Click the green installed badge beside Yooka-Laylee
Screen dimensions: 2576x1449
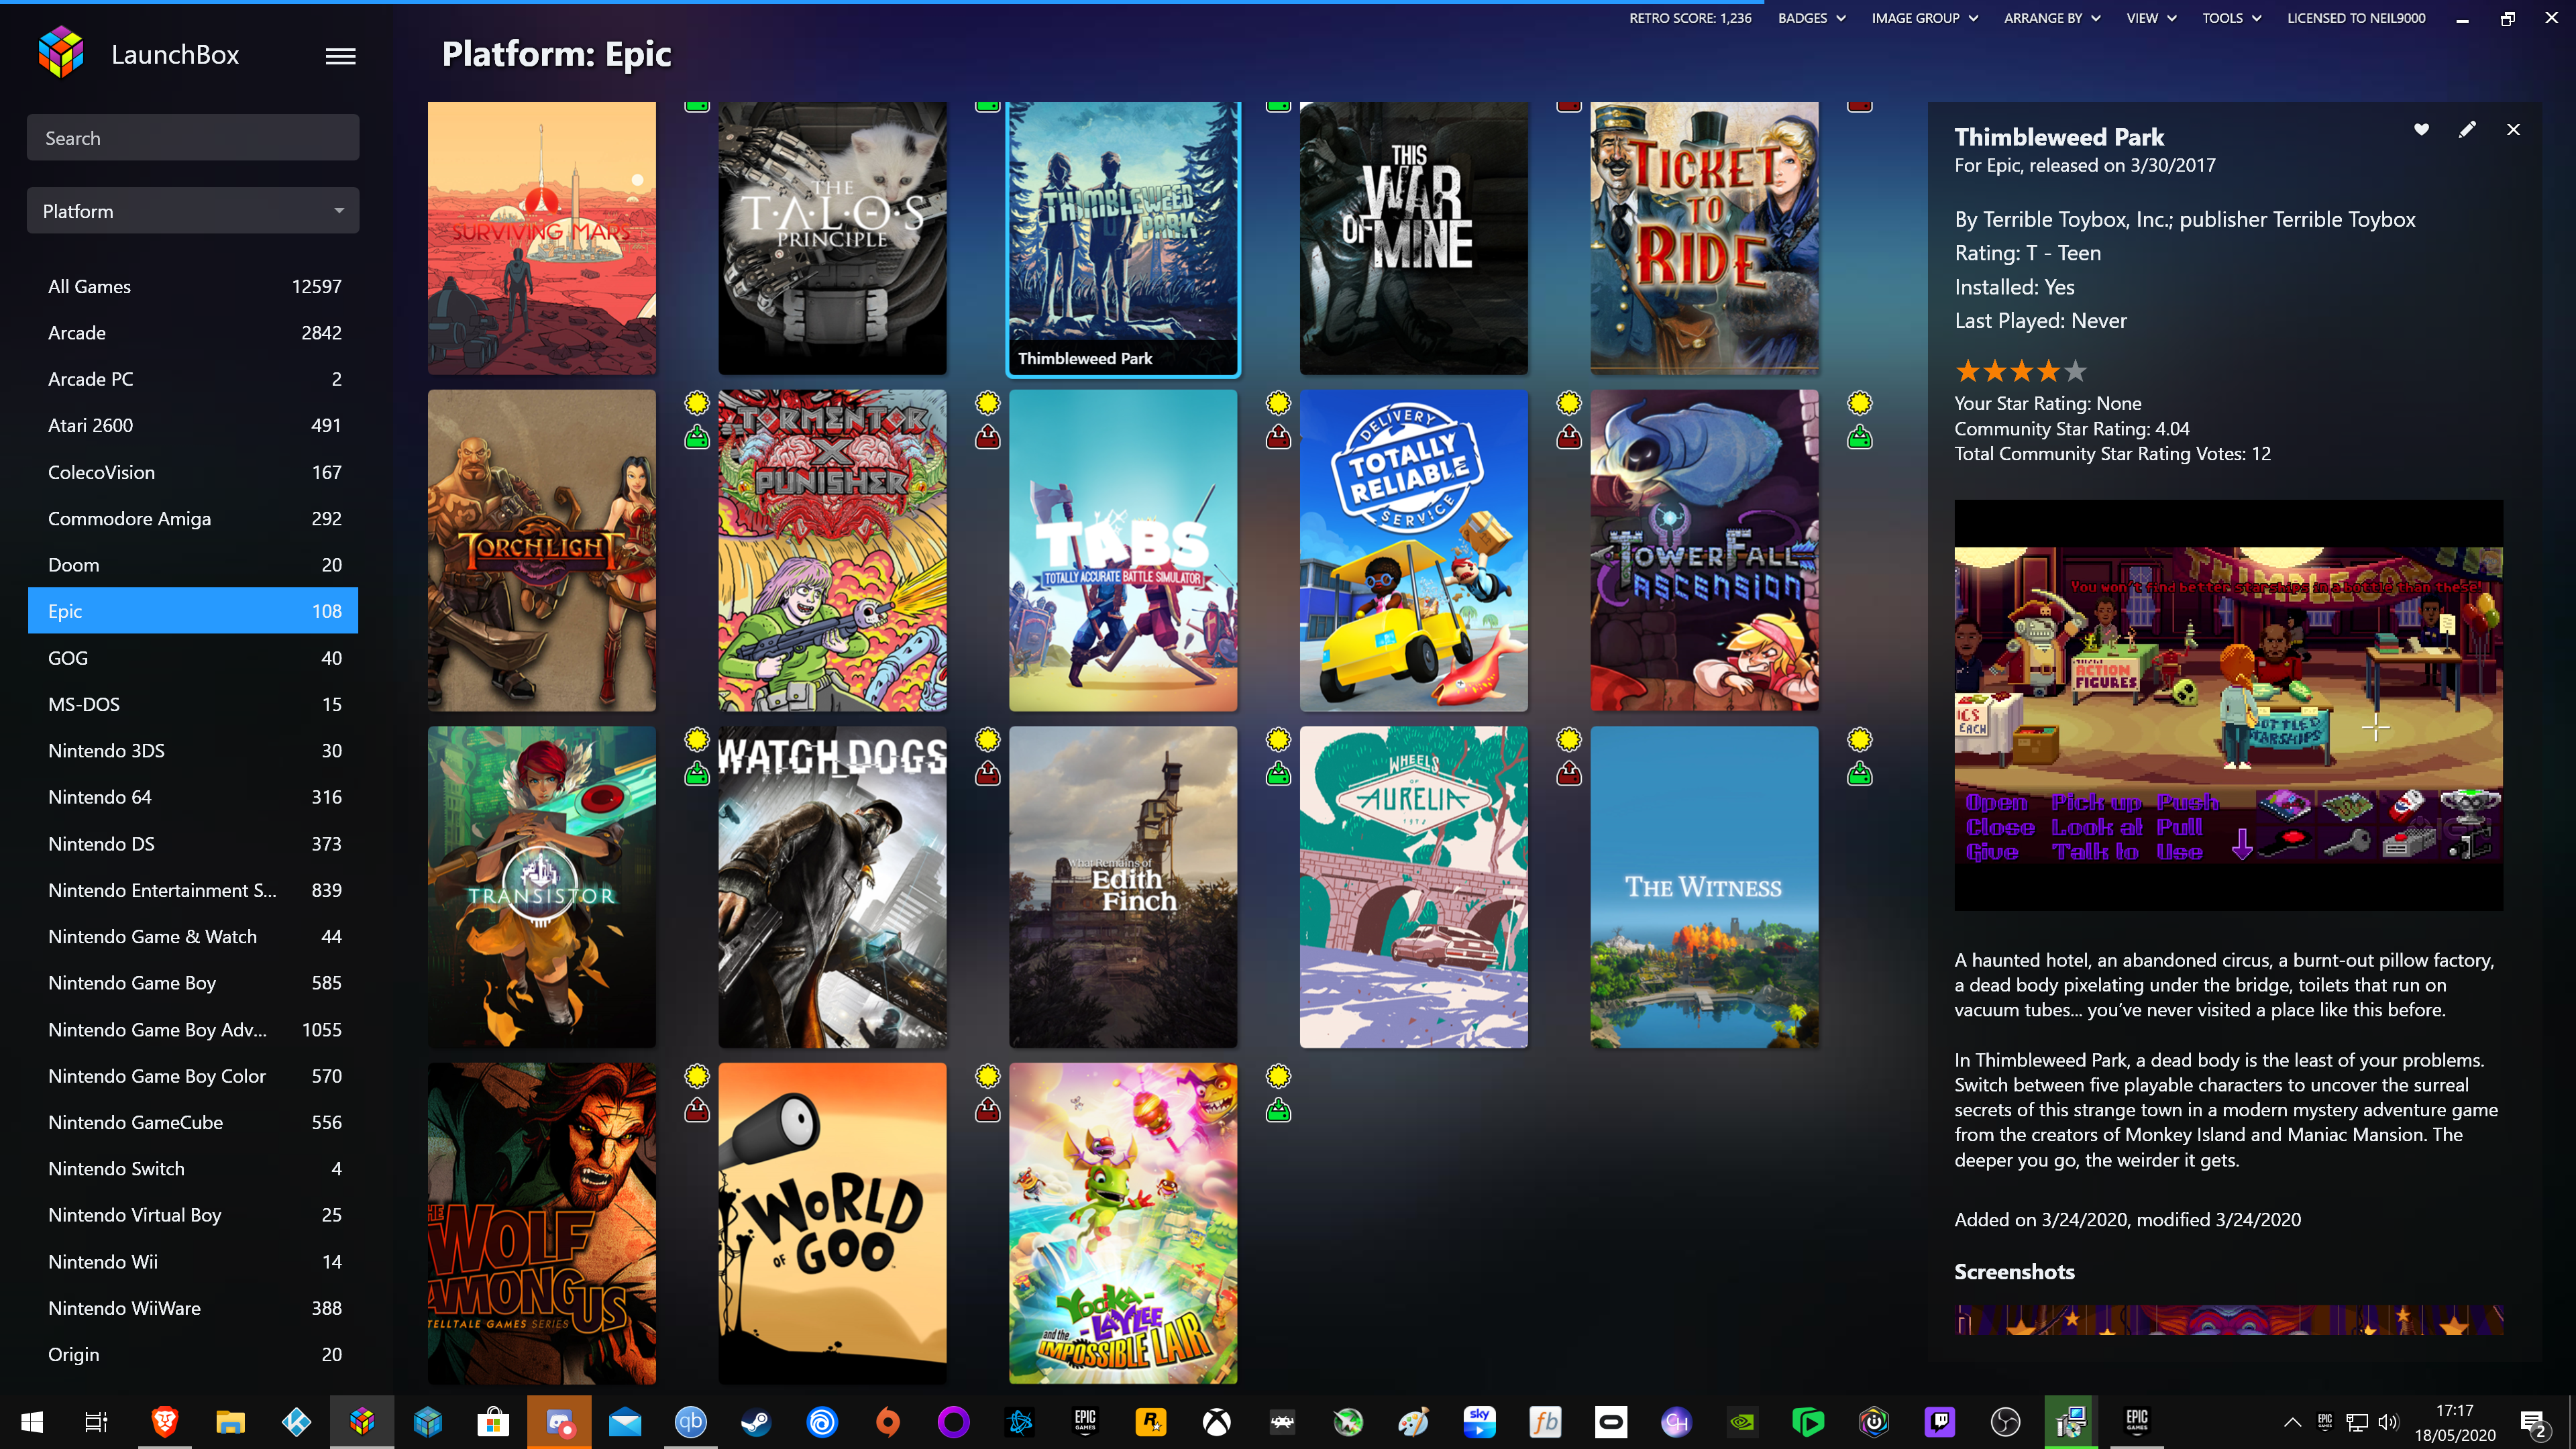(1278, 1111)
